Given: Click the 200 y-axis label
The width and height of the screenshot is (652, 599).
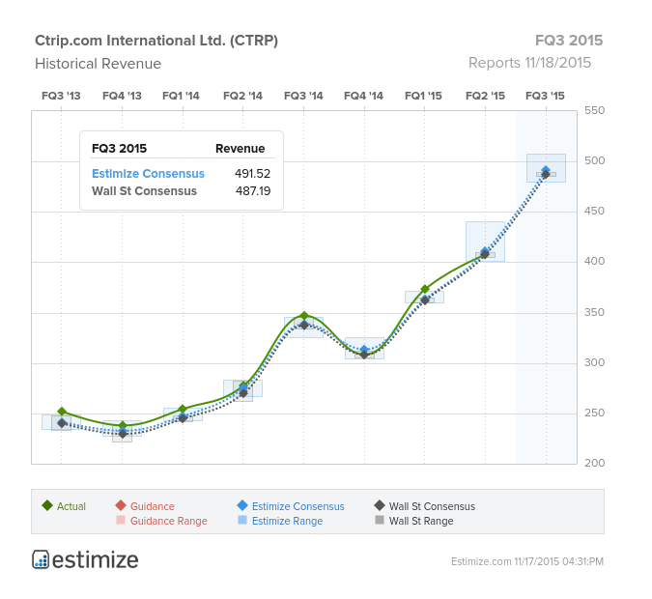Looking at the screenshot, I should (594, 463).
